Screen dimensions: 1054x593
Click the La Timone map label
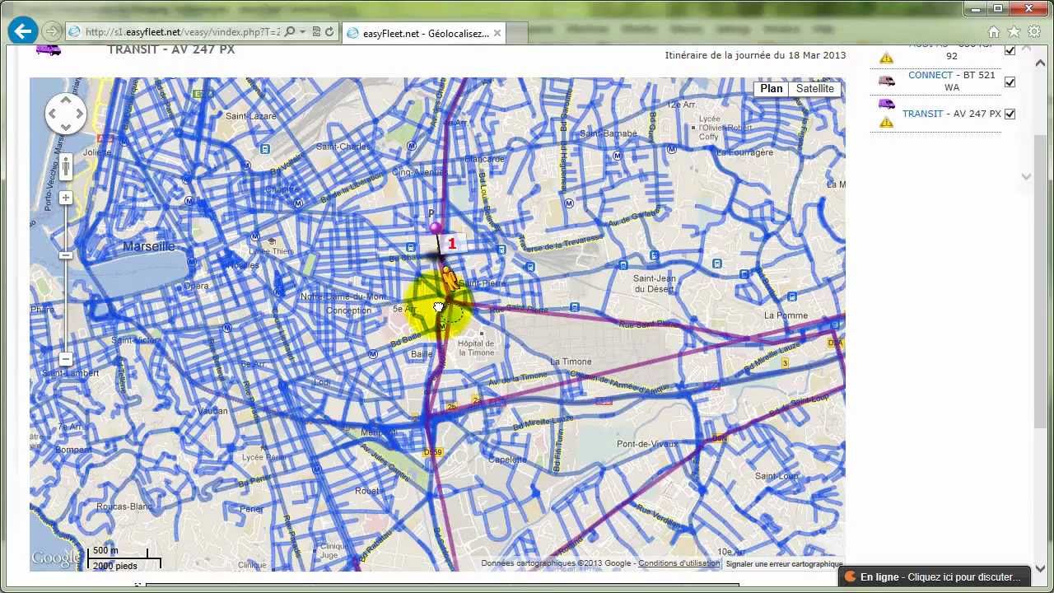pyautogui.click(x=571, y=362)
